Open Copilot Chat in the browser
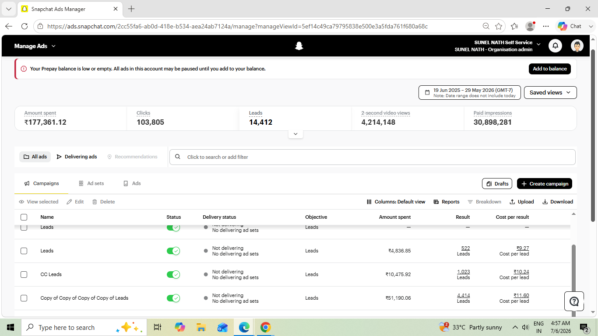 571,26
